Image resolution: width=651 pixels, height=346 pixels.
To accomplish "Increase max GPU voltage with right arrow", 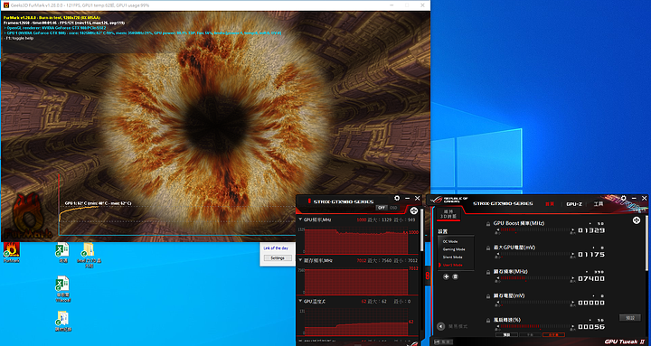I will coord(572,254).
